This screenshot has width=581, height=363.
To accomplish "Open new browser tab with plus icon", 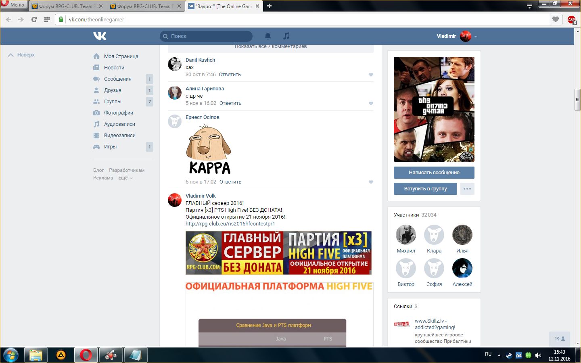I will (x=269, y=6).
